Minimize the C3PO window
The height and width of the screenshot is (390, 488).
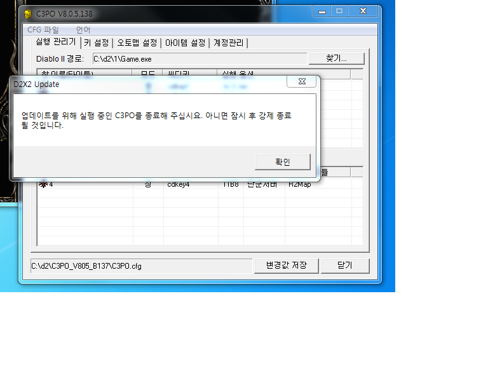tap(322, 11)
